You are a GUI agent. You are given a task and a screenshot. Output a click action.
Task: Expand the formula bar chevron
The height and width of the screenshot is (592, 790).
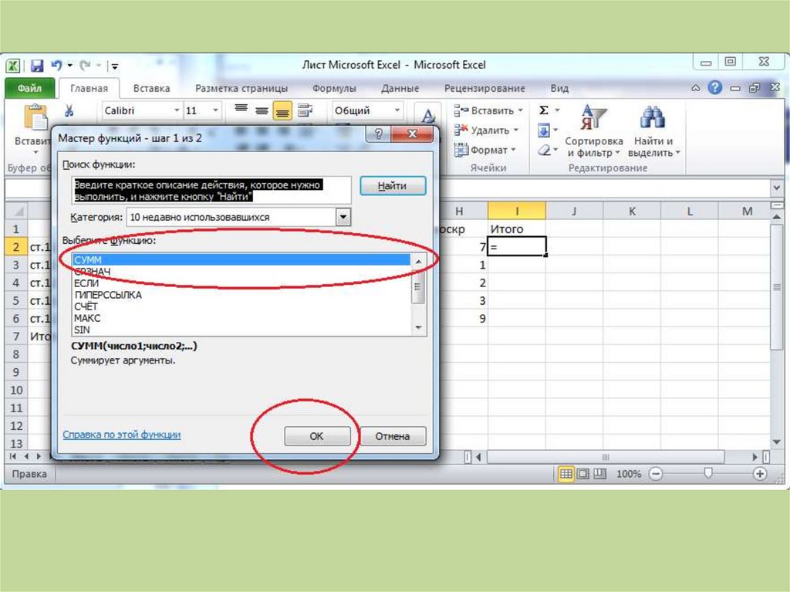[x=776, y=188]
